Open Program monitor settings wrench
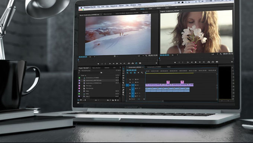 pos(221,54)
